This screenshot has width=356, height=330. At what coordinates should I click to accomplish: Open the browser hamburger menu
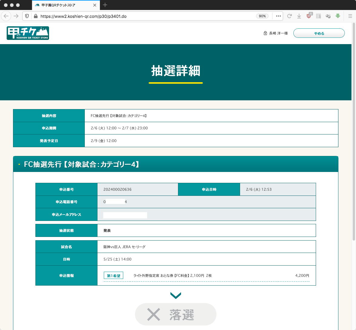tap(350, 16)
